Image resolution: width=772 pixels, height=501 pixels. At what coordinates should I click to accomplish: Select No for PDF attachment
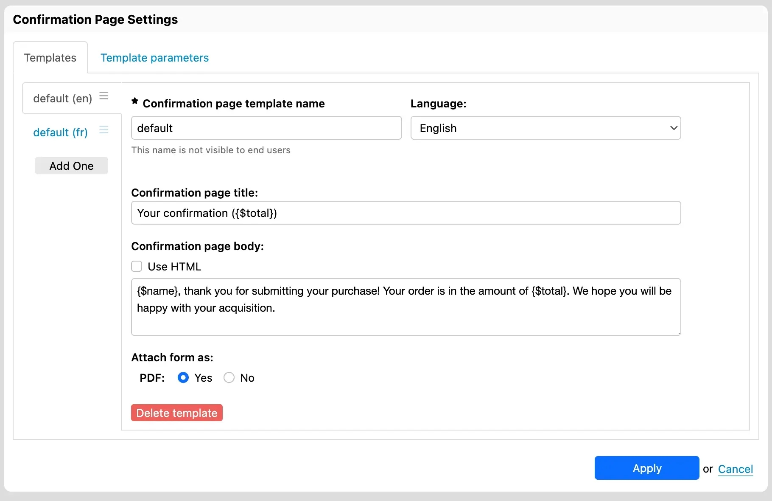pos(229,377)
